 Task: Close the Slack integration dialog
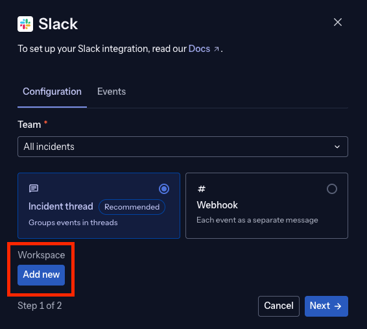(x=338, y=22)
